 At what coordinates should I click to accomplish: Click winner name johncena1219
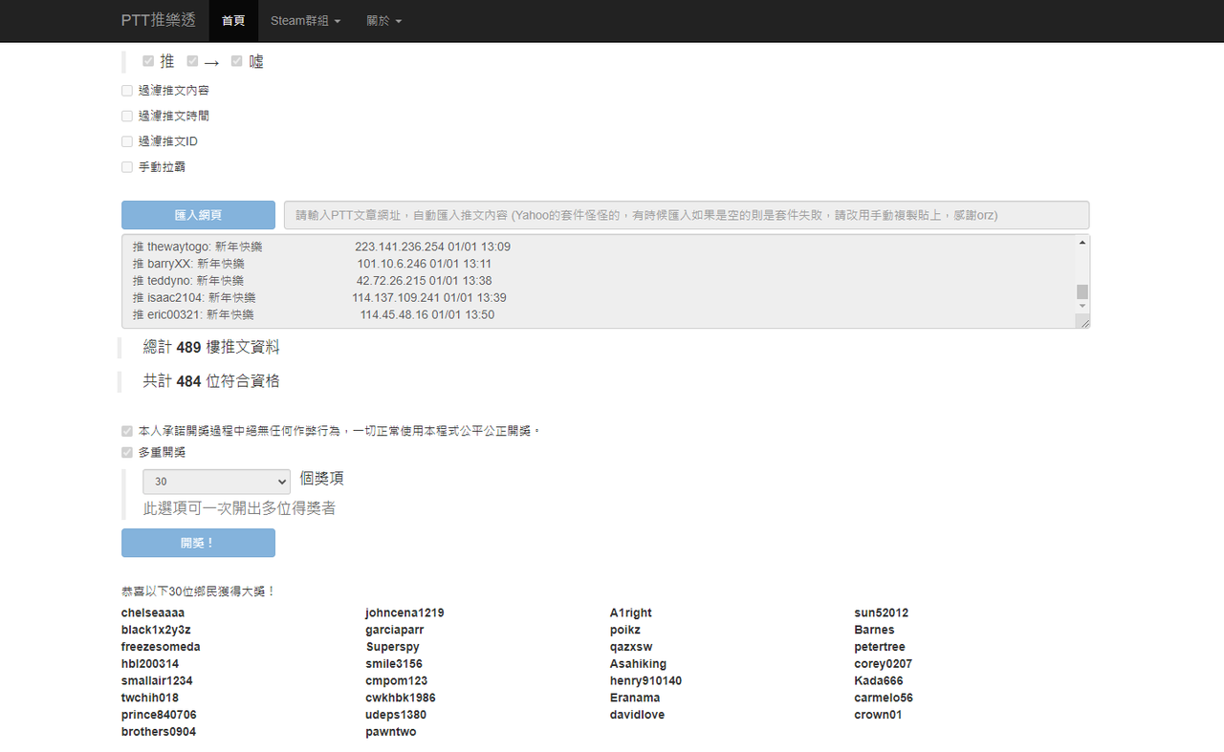click(404, 612)
